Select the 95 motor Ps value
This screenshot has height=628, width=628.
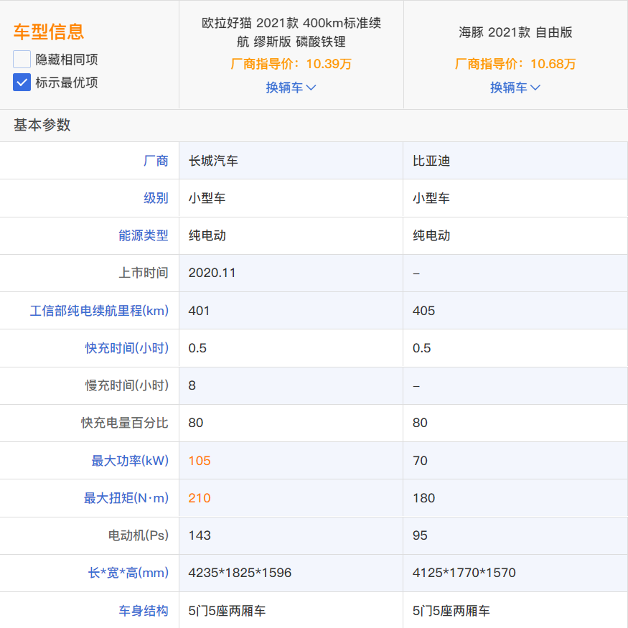(420, 535)
